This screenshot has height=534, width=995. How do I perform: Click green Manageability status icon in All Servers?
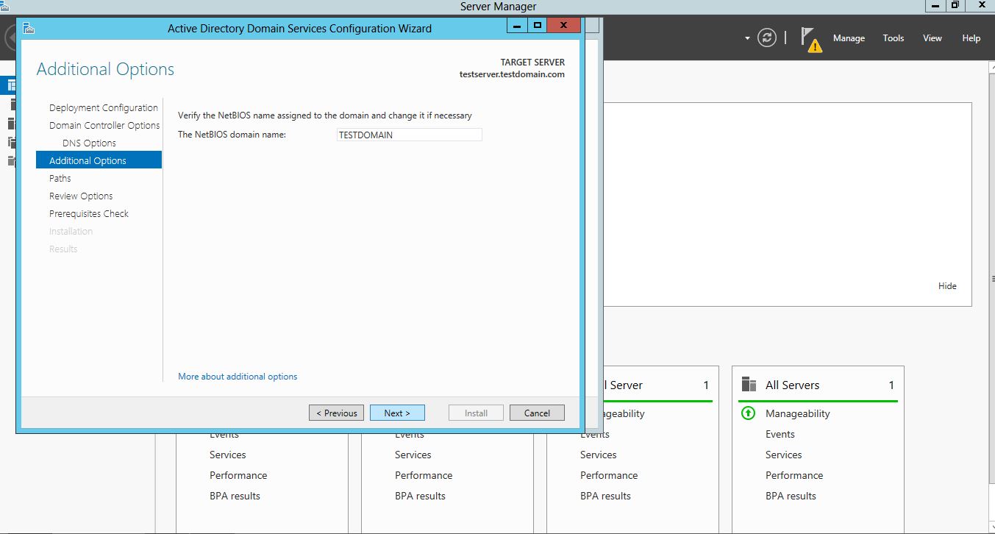748,413
